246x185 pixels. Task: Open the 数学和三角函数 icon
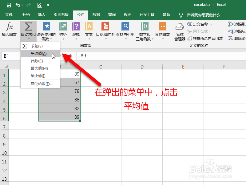coord(145,27)
